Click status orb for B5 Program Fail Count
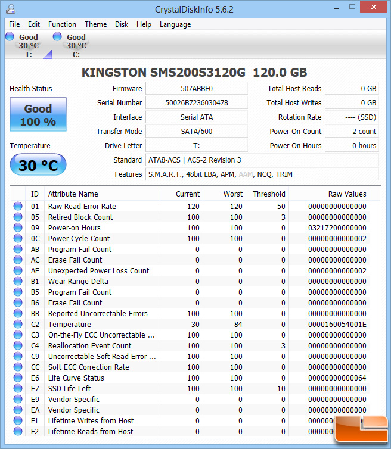 (18, 292)
